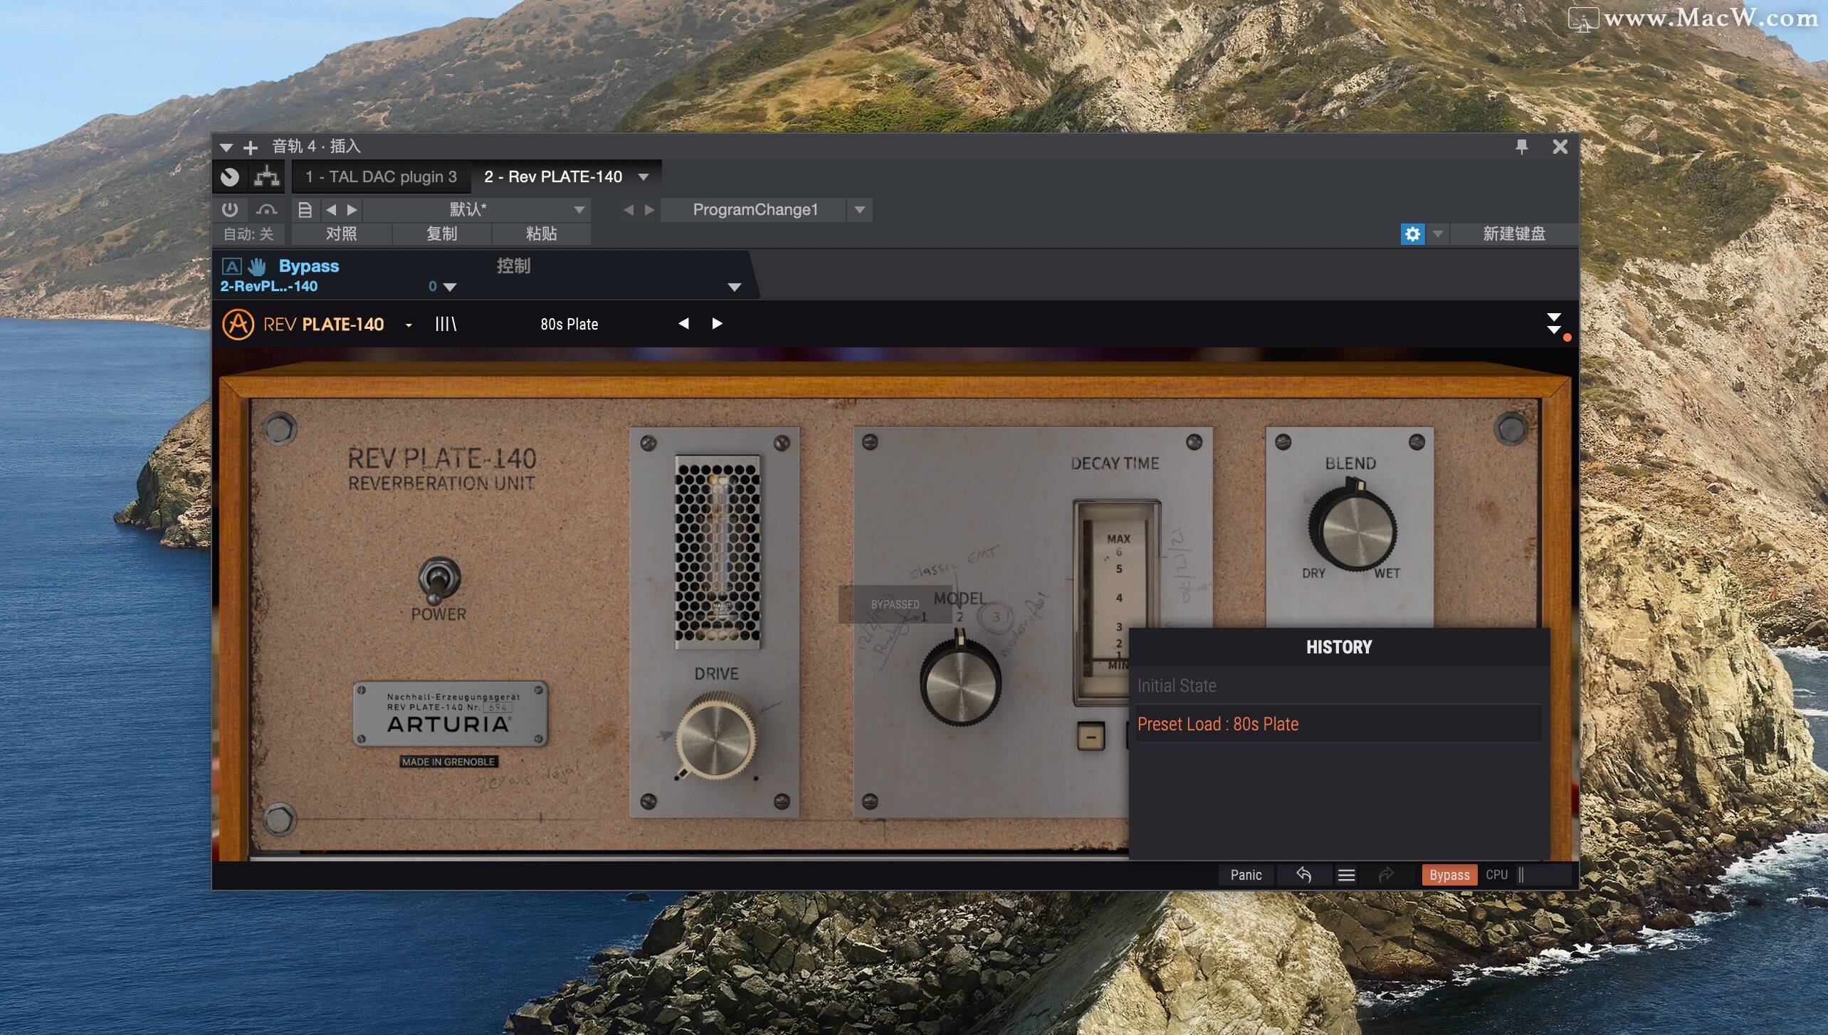Select Initial State in History list
1828x1035 pixels.
click(x=1338, y=685)
